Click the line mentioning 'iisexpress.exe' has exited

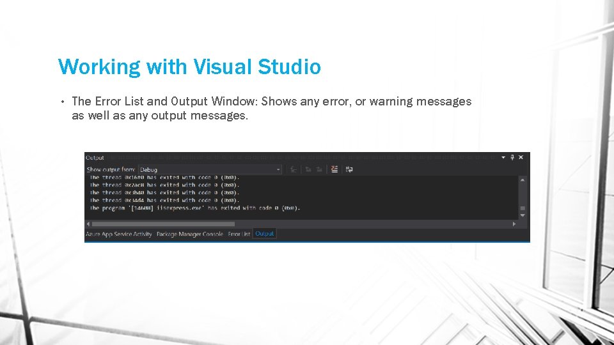pos(195,208)
